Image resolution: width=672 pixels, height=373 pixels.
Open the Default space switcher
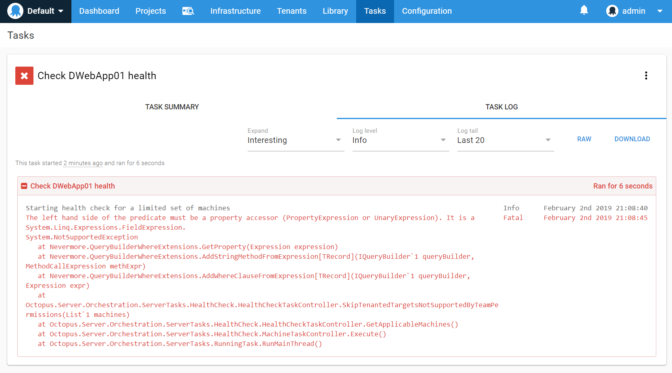tap(43, 11)
